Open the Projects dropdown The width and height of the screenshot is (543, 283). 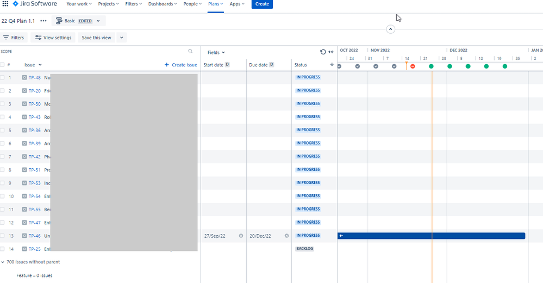coord(108,4)
